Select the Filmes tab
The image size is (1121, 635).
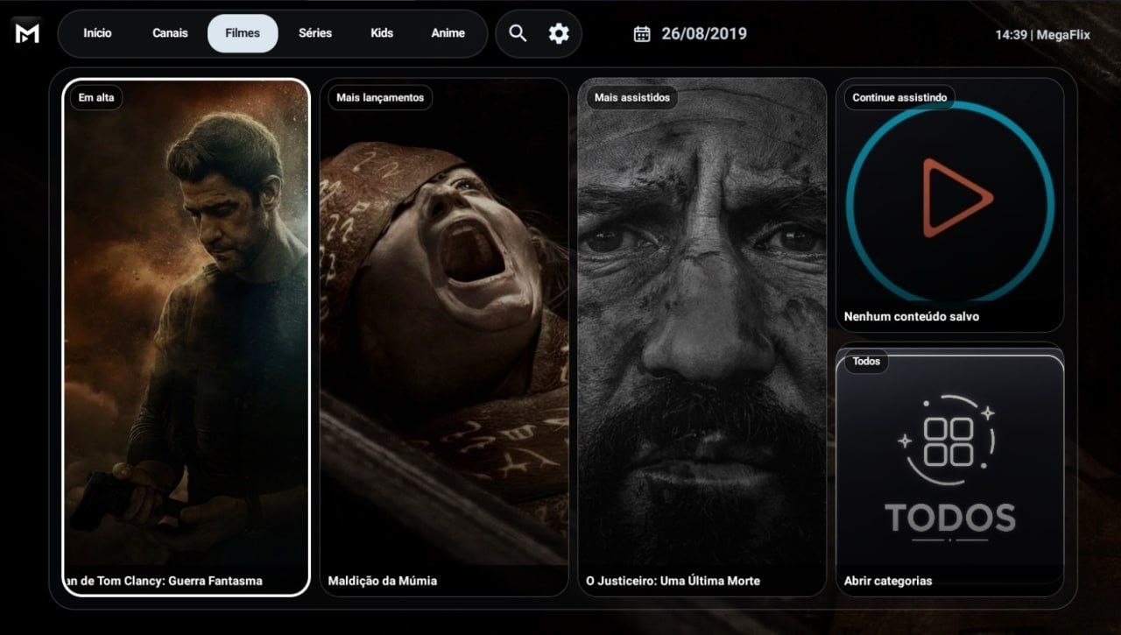click(x=243, y=33)
